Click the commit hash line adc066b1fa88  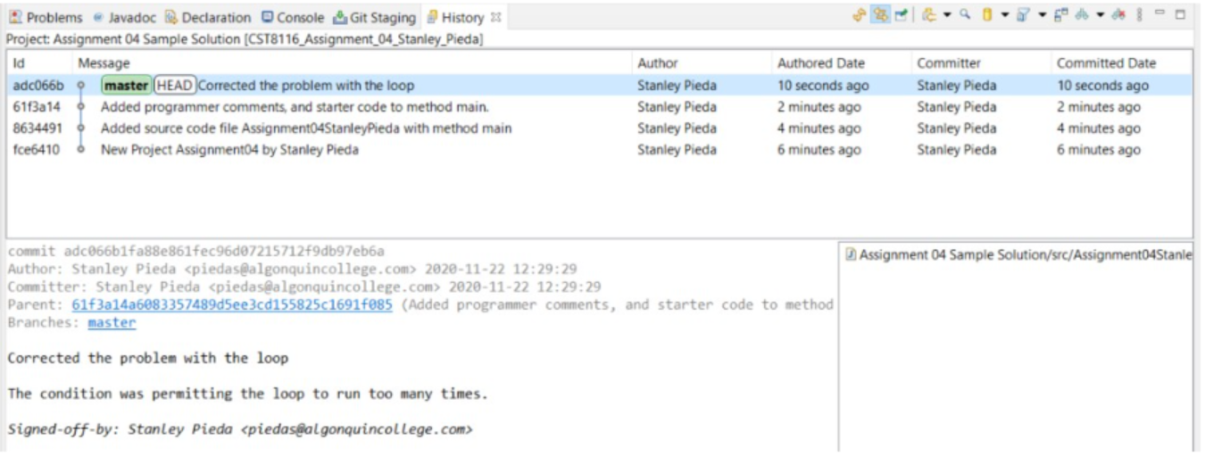196,251
